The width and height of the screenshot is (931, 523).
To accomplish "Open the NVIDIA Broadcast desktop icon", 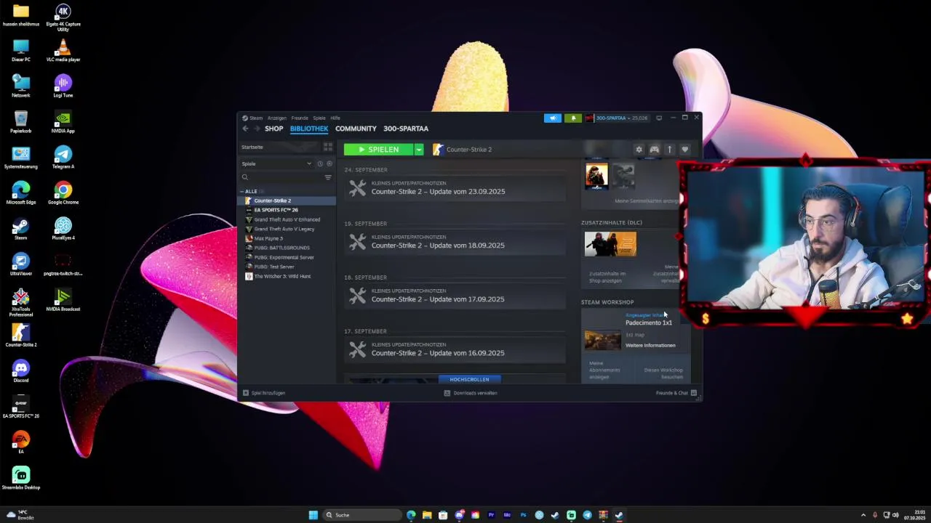I will (63, 299).
